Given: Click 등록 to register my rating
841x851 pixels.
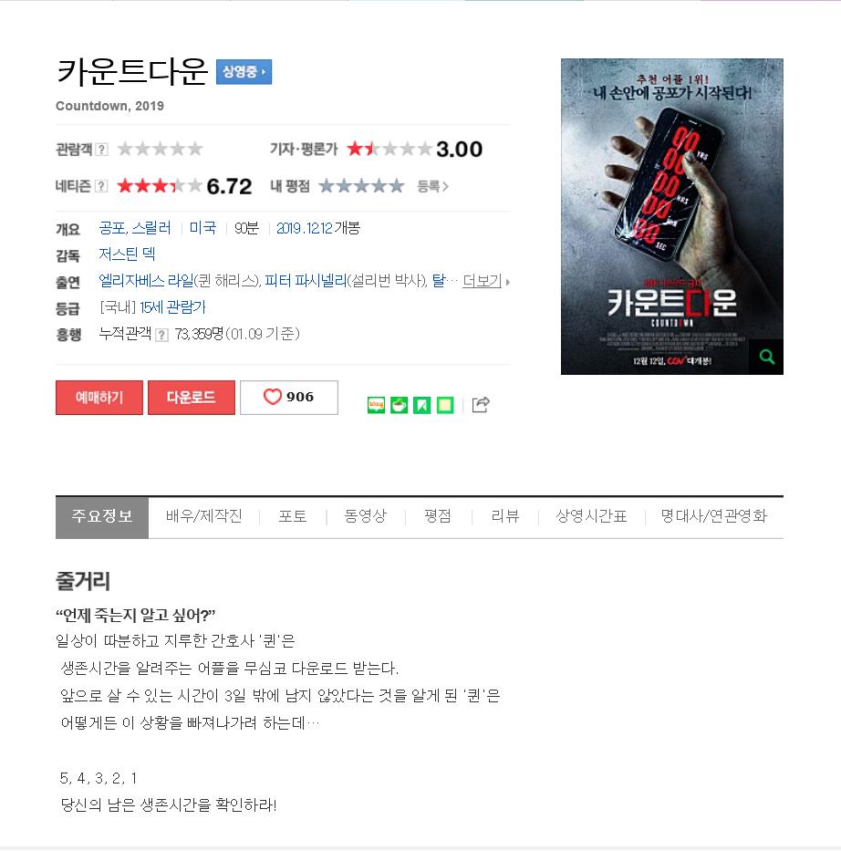Looking at the screenshot, I should (432, 187).
